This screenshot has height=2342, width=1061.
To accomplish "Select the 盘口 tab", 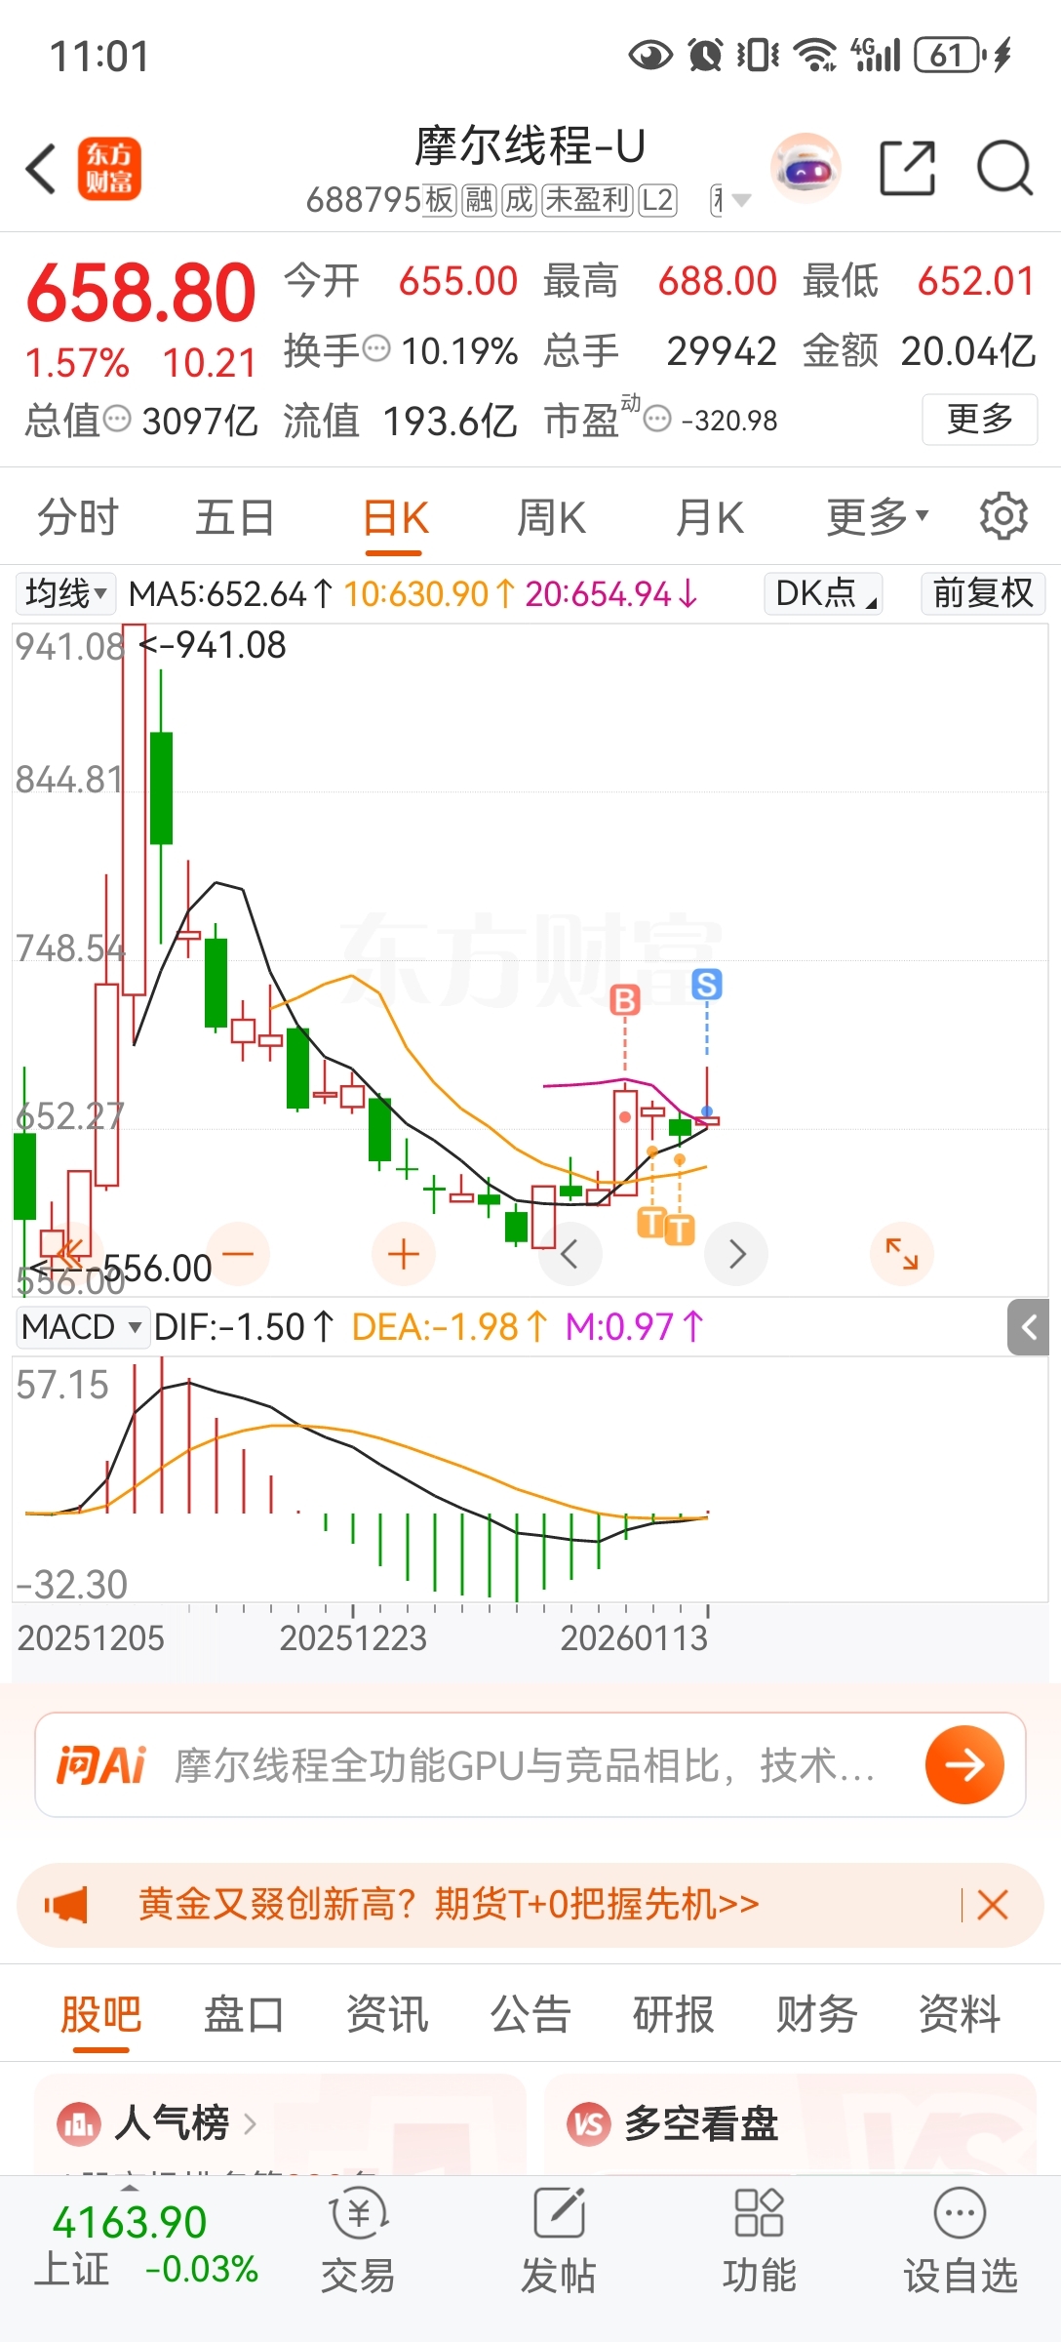I will coord(244,2014).
